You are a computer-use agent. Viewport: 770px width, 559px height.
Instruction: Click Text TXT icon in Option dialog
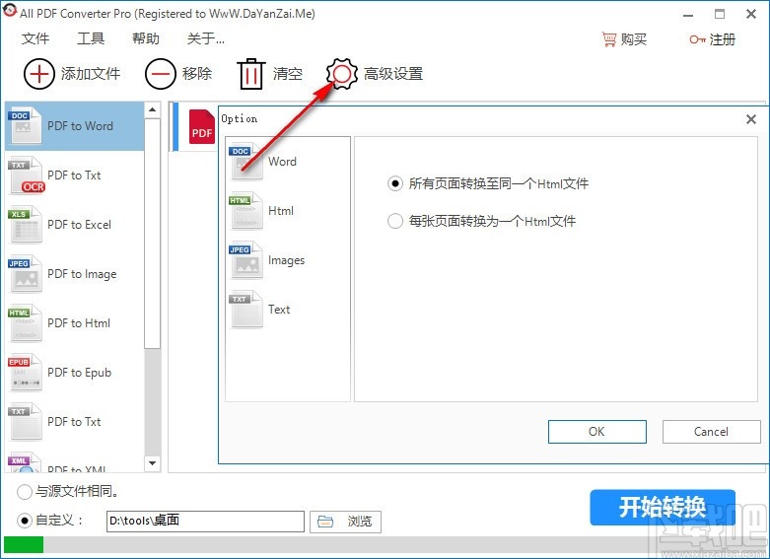[246, 310]
